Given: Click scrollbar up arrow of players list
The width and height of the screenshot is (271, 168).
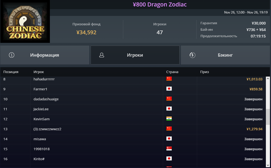Looking at the screenshot, I should 268,79.
